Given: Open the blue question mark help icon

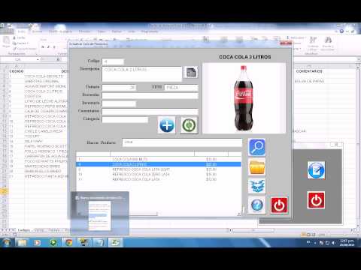Looking at the screenshot, I should click(x=256, y=205).
